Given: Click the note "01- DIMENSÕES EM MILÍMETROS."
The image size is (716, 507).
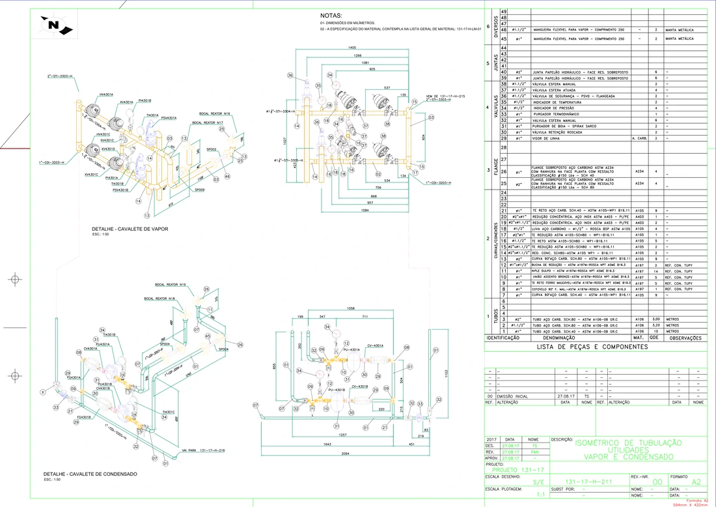Looking at the screenshot, I should point(348,23).
